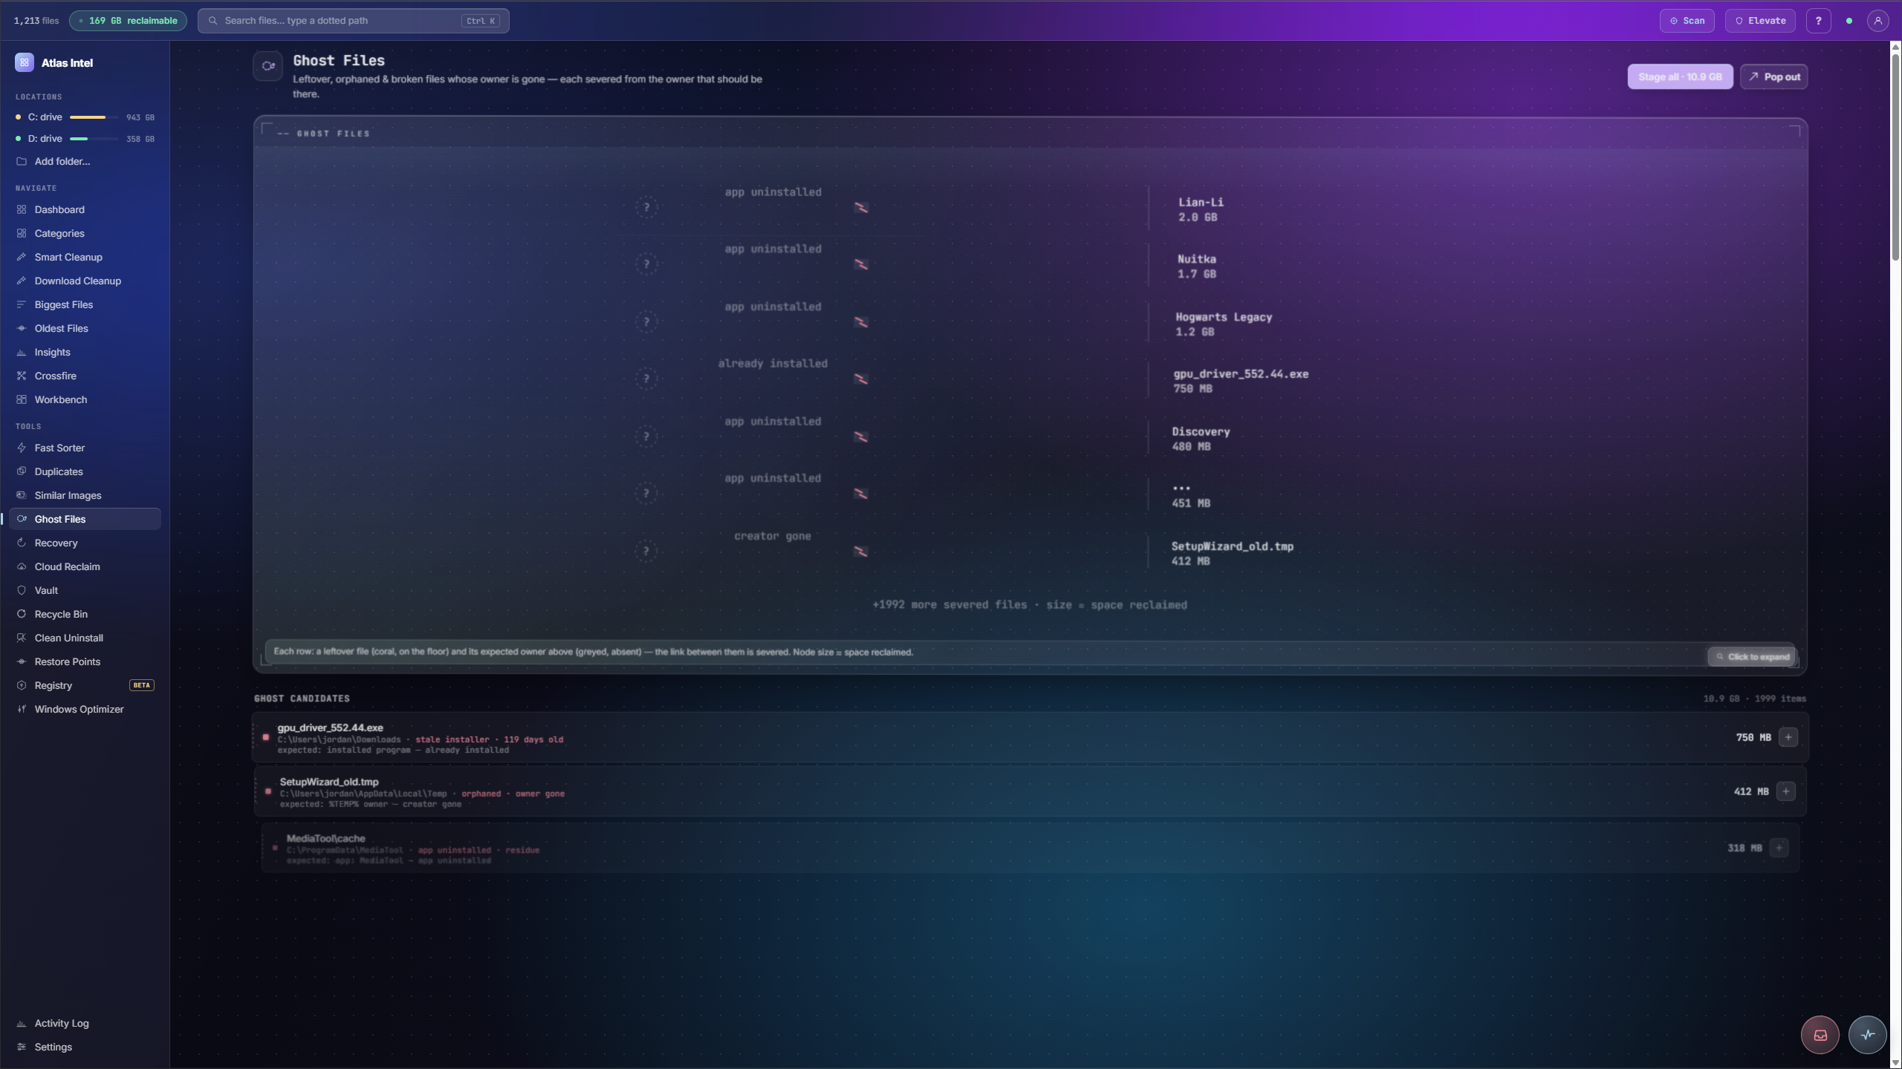Click the severed link icon beside Lian-Li
The width and height of the screenshot is (1902, 1069).
[860, 208]
